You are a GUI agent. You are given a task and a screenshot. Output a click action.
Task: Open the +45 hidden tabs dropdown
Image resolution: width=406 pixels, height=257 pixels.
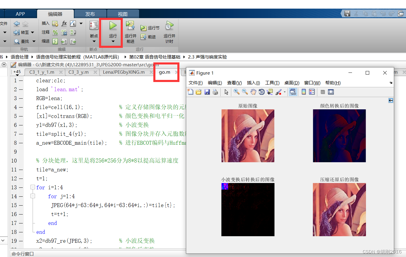click(17, 72)
